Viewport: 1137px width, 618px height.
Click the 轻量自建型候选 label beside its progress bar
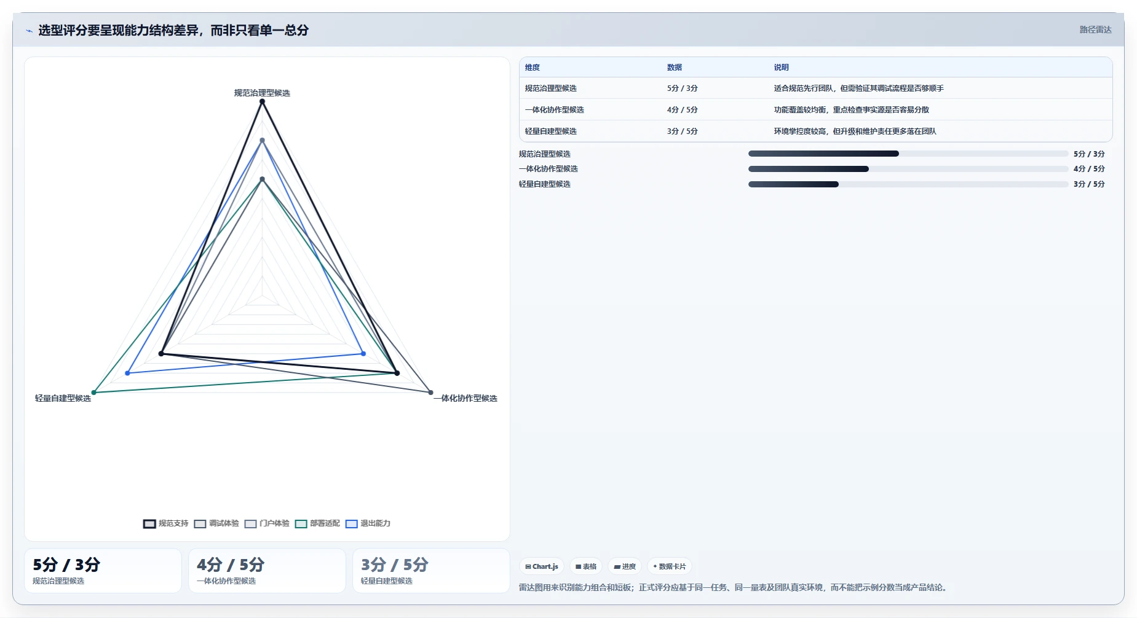click(545, 184)
